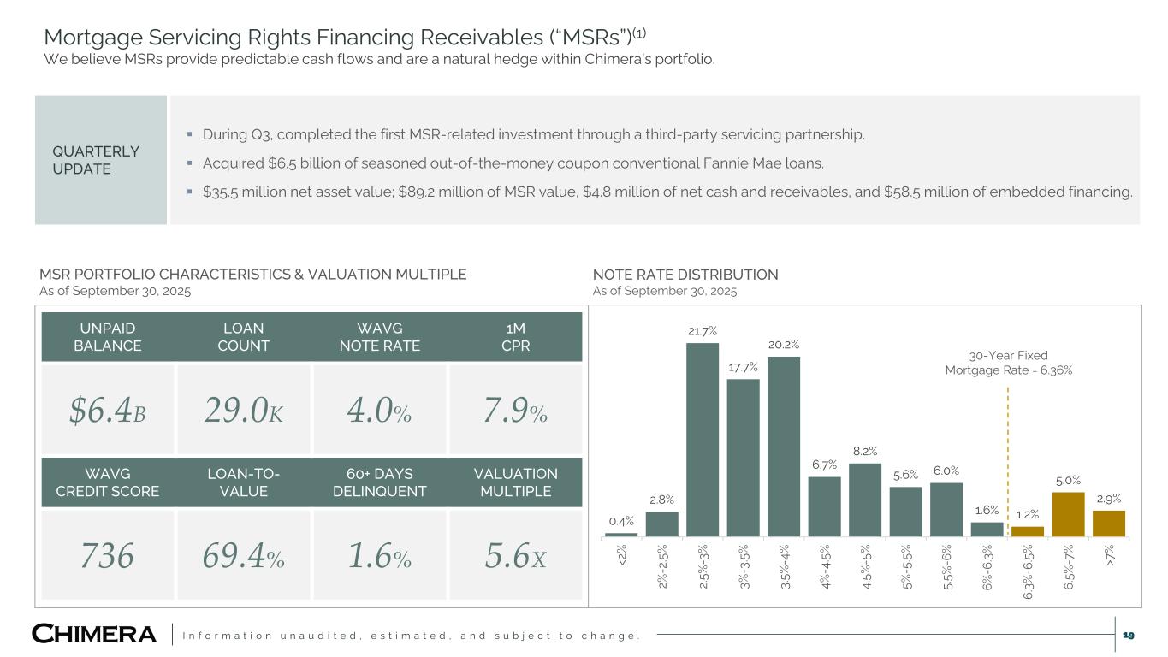Click the 60+ Days Delinquent header
This screenshot has height=657, width=1168.
coord(379,482)
